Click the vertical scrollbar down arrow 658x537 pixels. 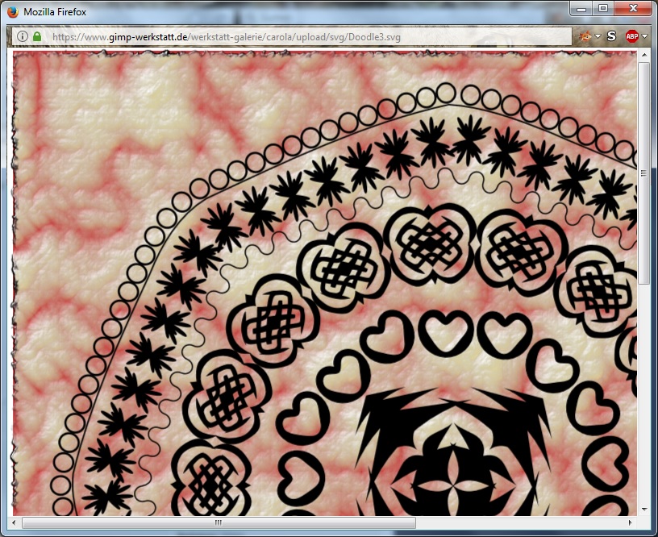pos(644,510)
